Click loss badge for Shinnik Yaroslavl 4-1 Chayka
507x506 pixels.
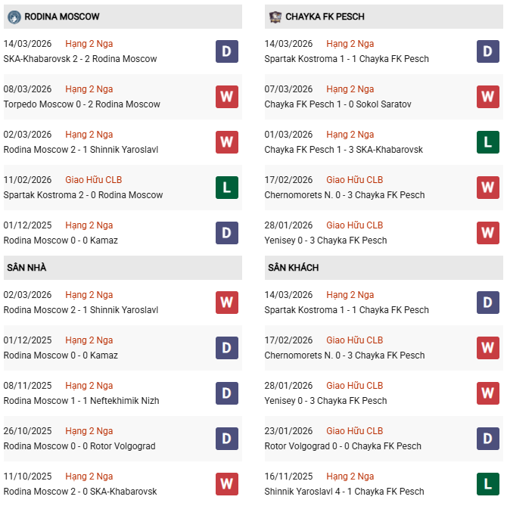[488, 484]
